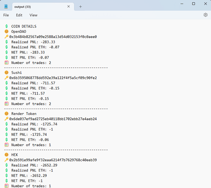Click 'Realized PNL: -2652.29' line

click(x=34, y=165)
